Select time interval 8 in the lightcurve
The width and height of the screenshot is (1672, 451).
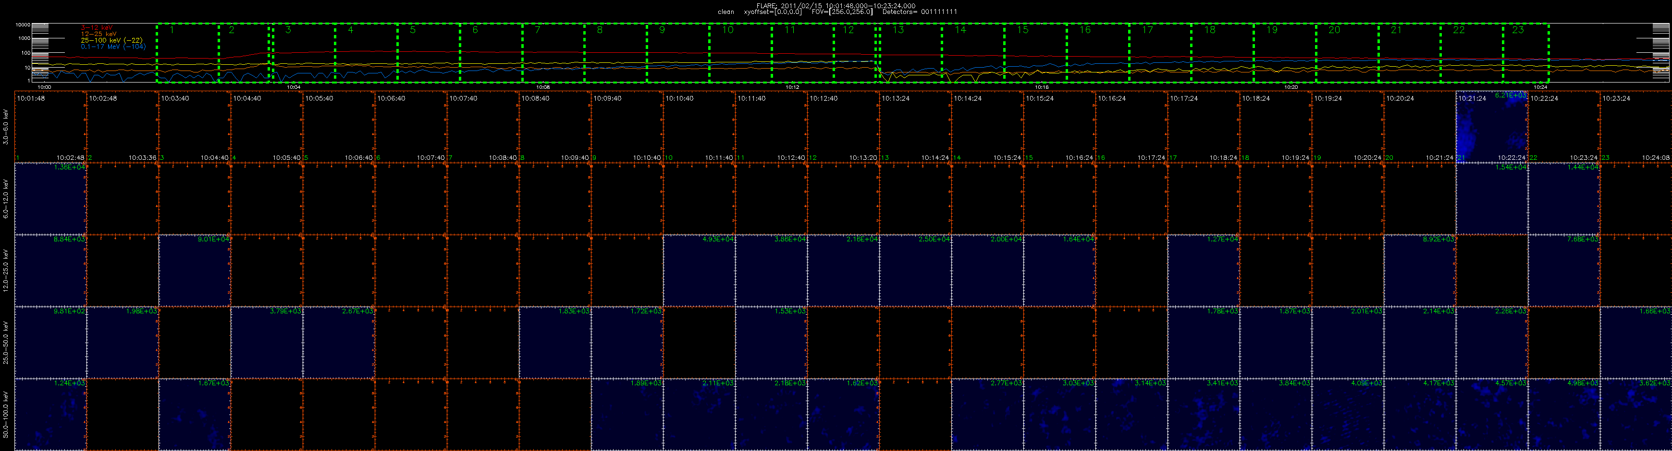[x=615, y=53]
